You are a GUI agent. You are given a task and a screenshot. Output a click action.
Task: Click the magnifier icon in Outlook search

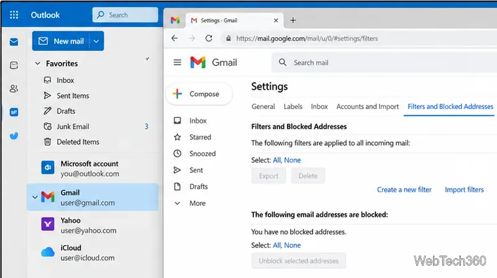101,15
